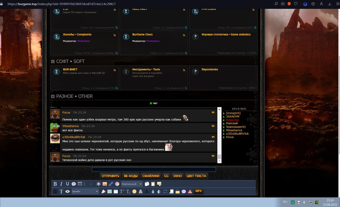Open Игровая статистика • Game statistics link

(226, 34)
